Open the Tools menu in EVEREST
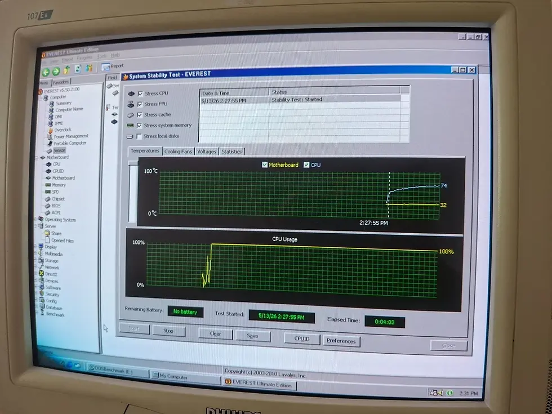 coord(101,56)
